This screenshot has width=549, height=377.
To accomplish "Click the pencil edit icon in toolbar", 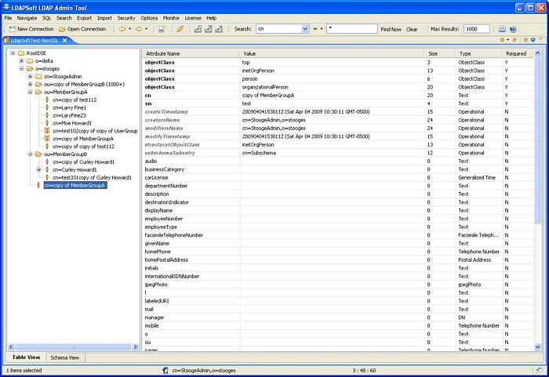I will (180, 29).
